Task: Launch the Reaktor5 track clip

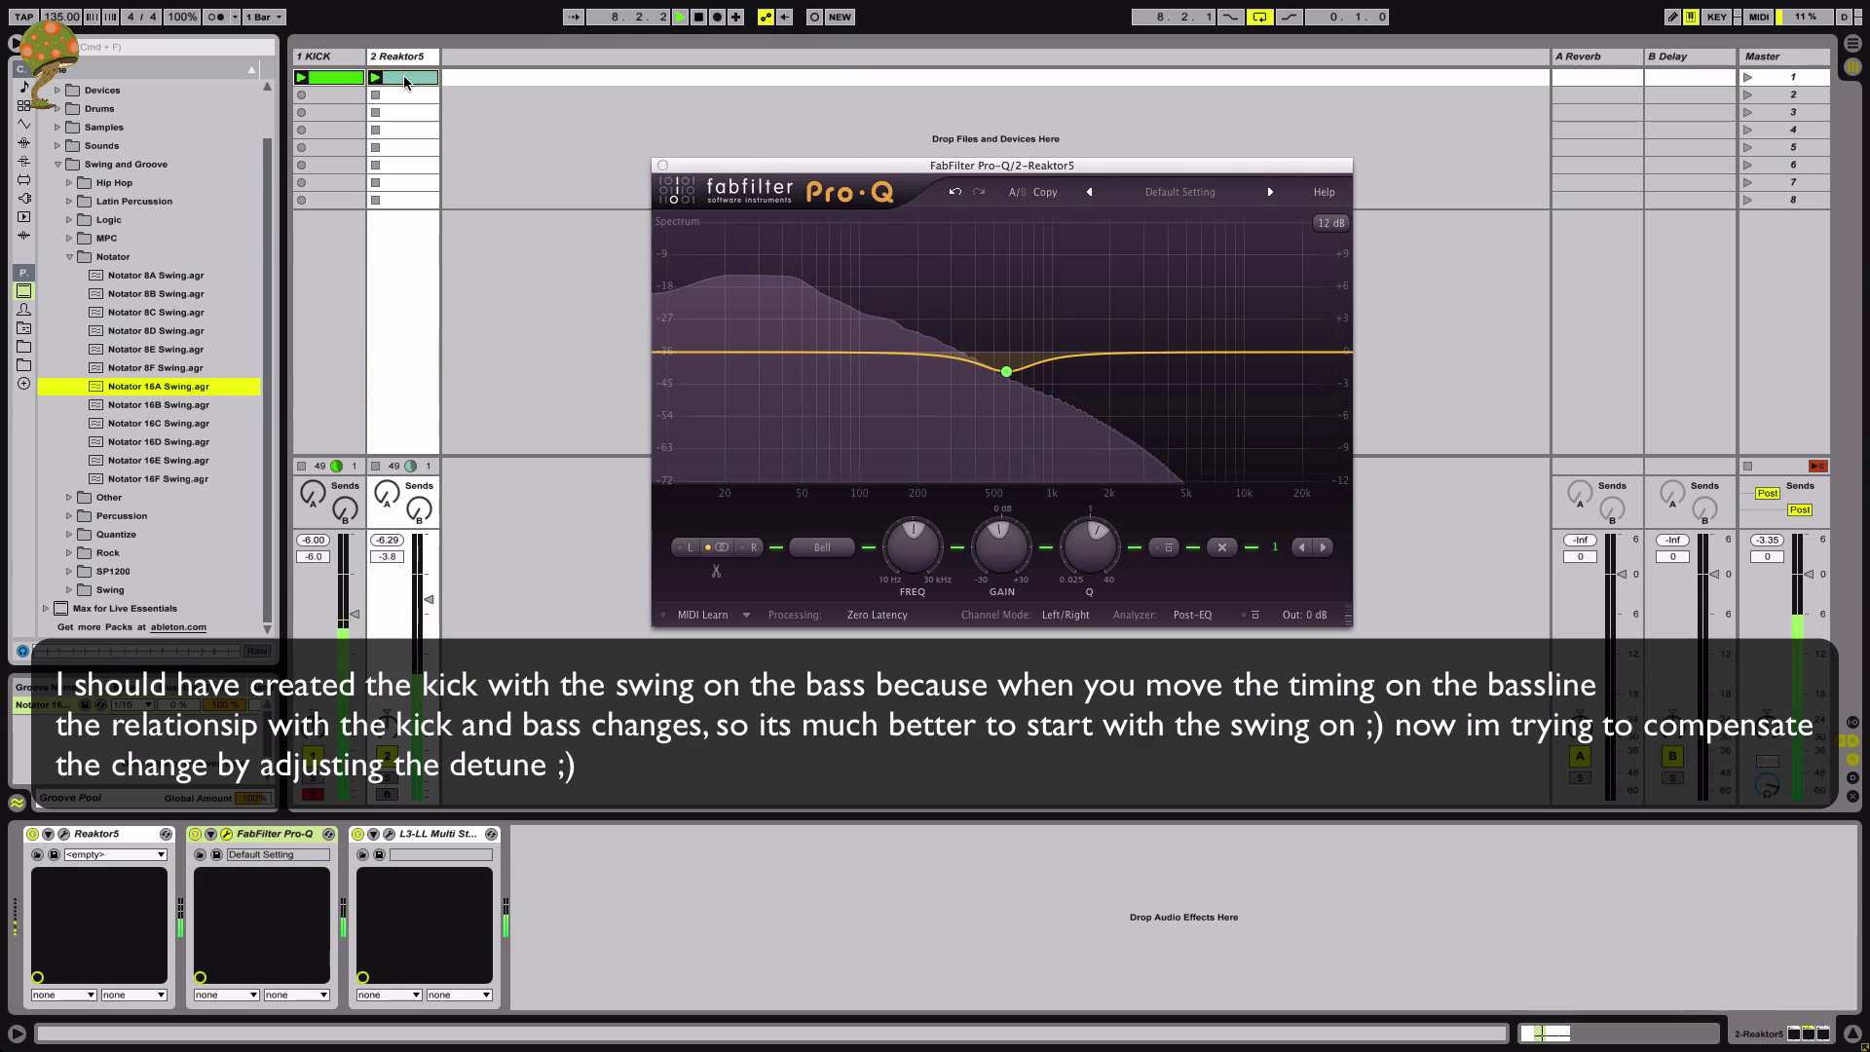Action: (x=375, y=77)
